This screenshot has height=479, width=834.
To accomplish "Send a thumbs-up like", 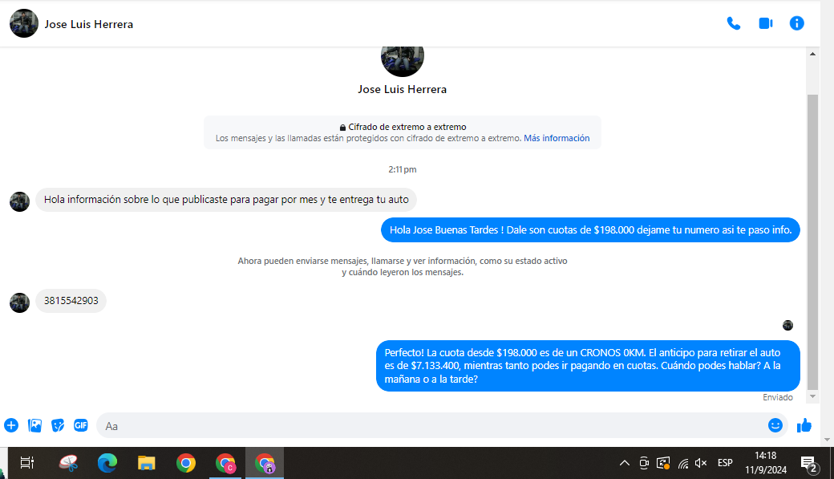I will (804, 425).
